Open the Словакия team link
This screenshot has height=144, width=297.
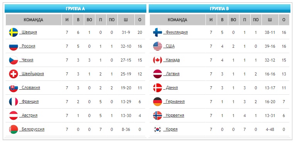pyautogui.click(x=30, y=87)
